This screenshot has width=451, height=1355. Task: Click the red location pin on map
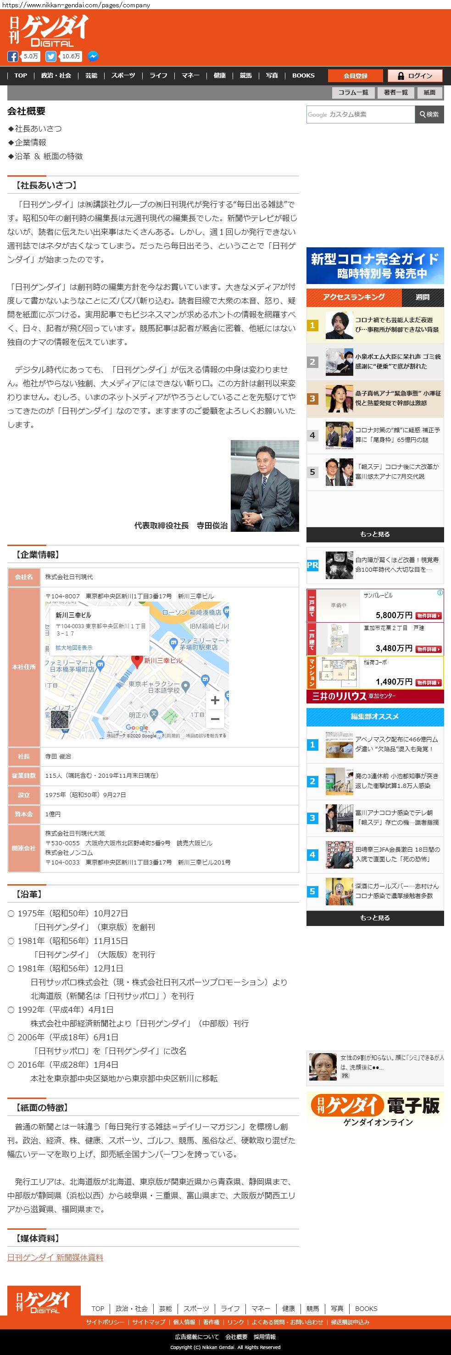pos(137,662)
